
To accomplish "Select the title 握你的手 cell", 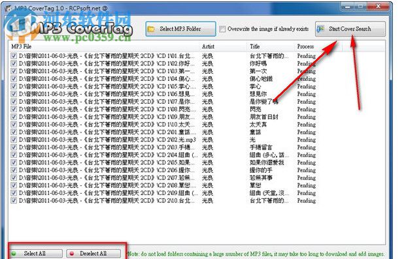I will (x=261, y=170).
